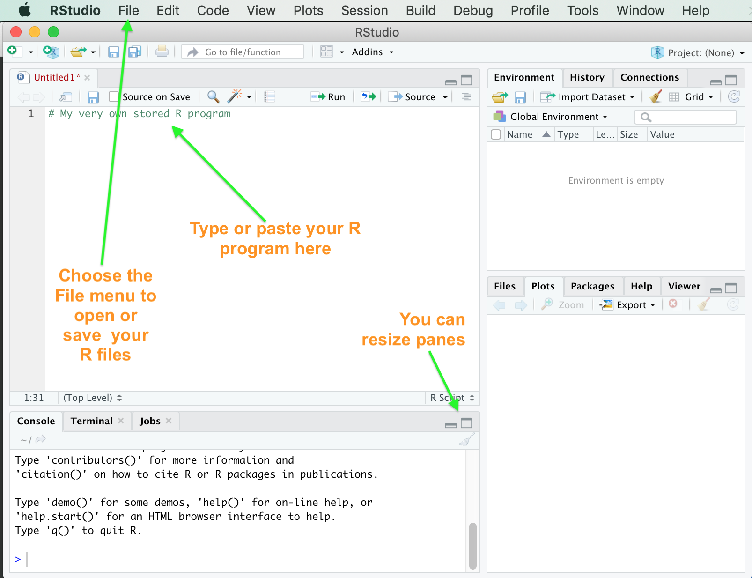Tick the select-all checkbox beside Name
The height and width of the screenshot is (578, 752).
(x=496, y=135)
